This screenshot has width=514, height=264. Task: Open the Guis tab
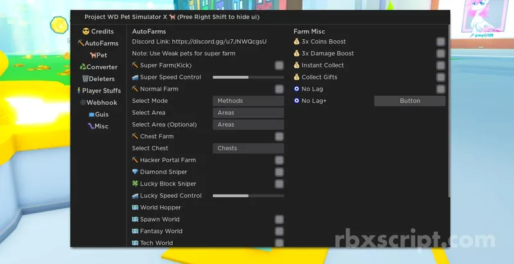98,114
